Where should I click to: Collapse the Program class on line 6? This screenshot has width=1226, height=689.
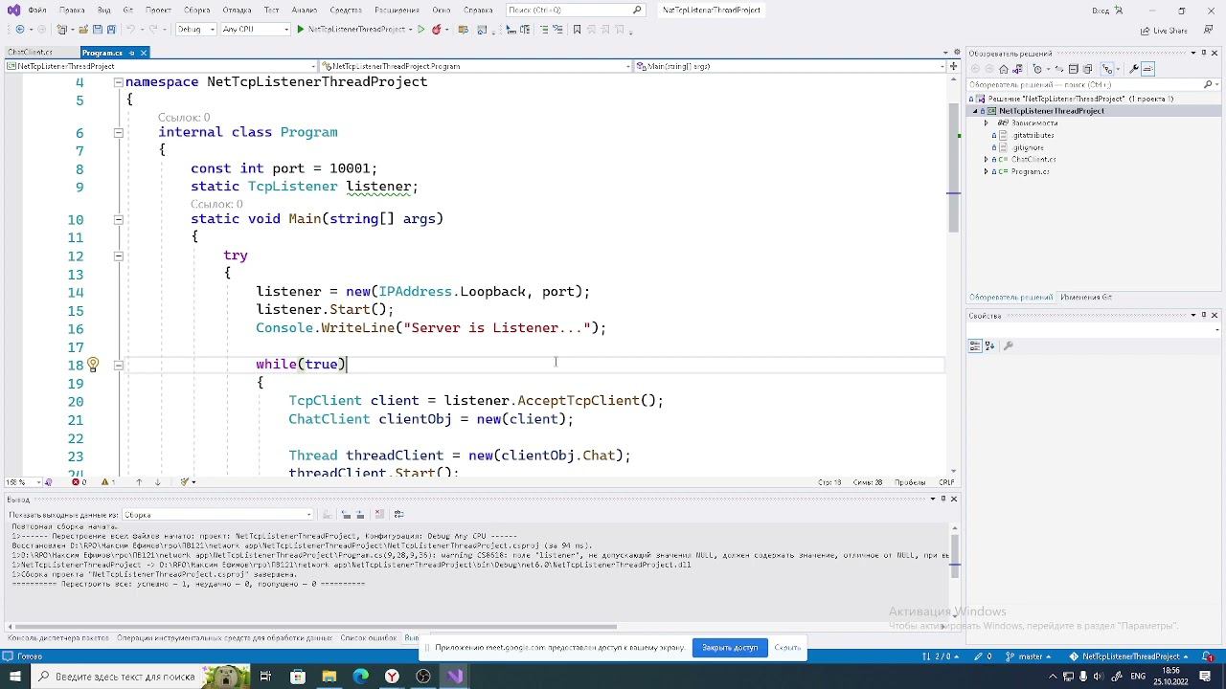tap(118, 133)
